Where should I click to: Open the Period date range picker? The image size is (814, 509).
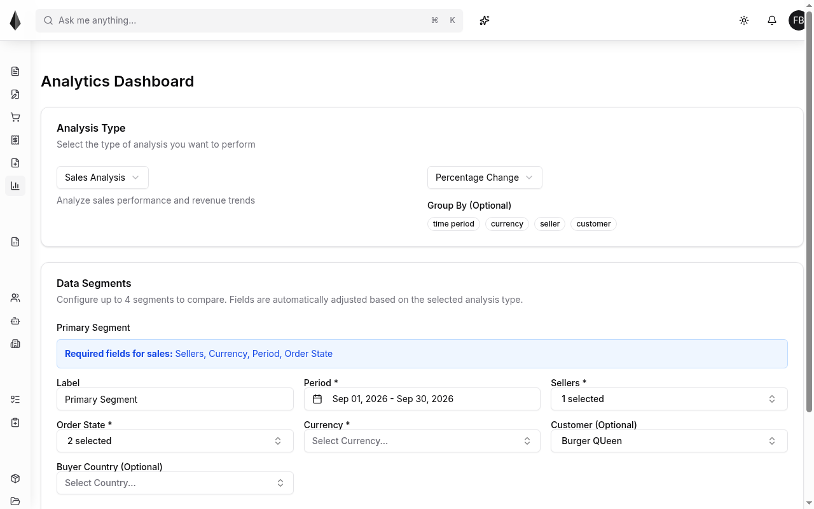[422, 399]
